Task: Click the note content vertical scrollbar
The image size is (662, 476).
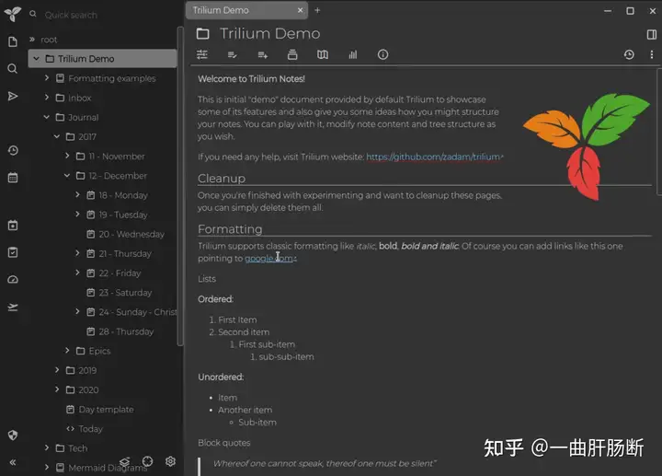Action: [x=658, y=132]
